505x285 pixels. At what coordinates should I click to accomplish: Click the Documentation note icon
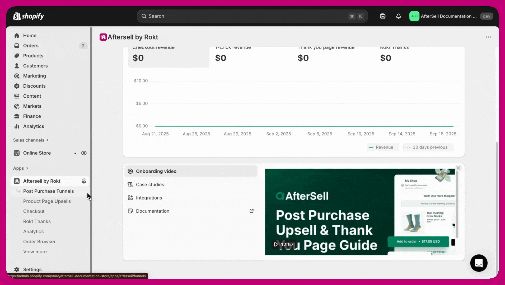pyautogui.click(x=130, y=211)
